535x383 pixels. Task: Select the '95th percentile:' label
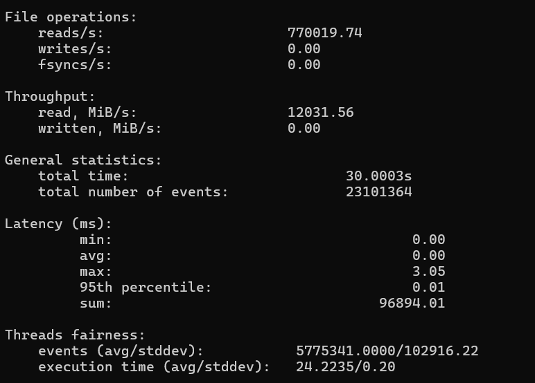coord(146,288)
